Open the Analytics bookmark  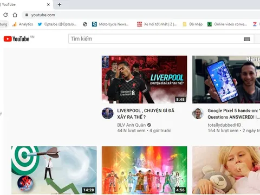coord(23,24)
